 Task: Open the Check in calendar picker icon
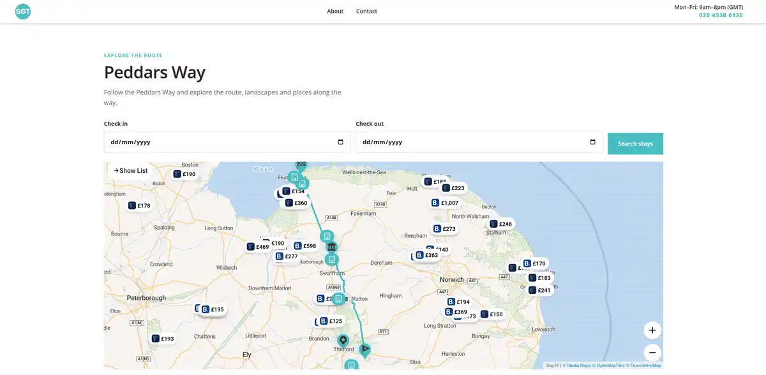coord(340,142)
